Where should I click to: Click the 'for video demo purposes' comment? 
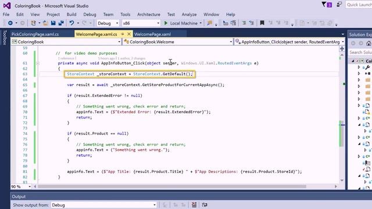click(87, 53)
